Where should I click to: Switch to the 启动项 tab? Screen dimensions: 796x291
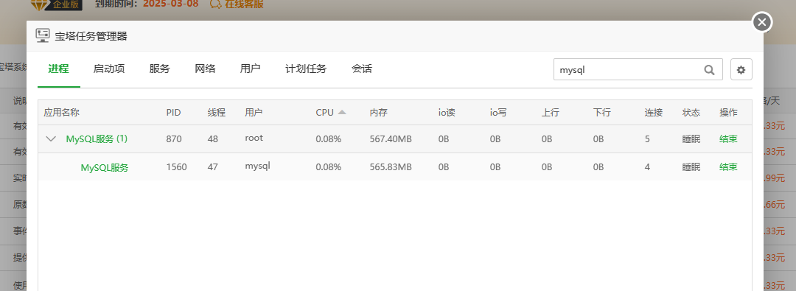109,69
